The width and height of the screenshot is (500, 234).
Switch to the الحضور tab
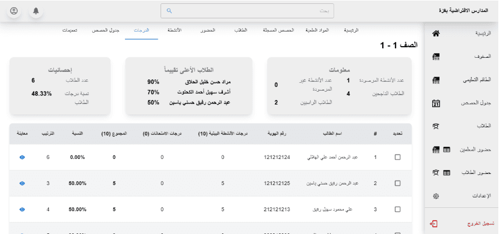click(208, 31)
